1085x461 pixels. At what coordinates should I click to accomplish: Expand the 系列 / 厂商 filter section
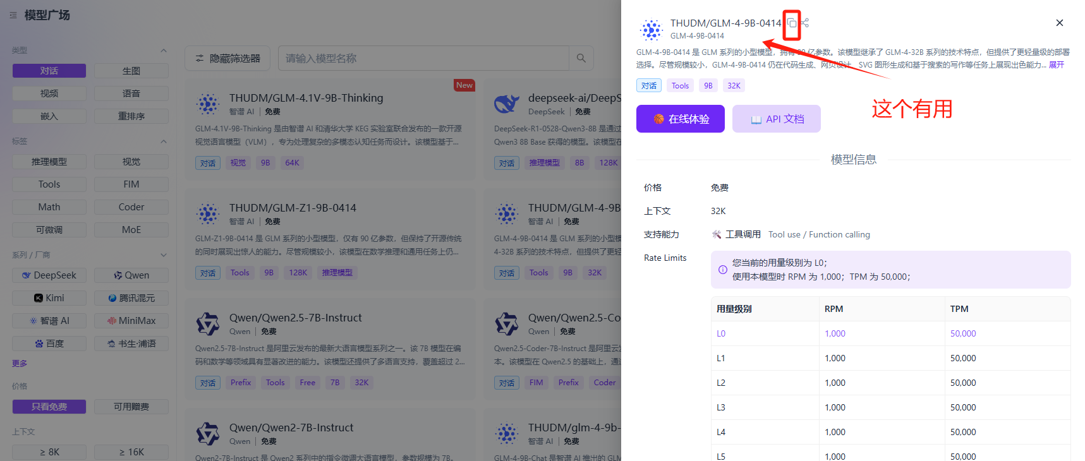(x=164, y=255)
